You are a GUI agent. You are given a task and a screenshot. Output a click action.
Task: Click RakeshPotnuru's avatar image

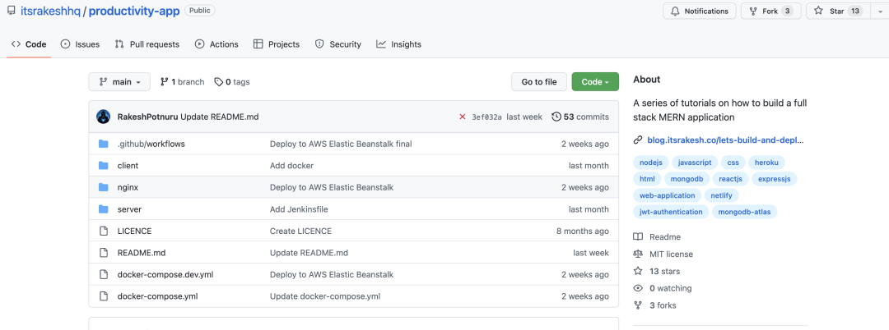(x=104, y=117)
